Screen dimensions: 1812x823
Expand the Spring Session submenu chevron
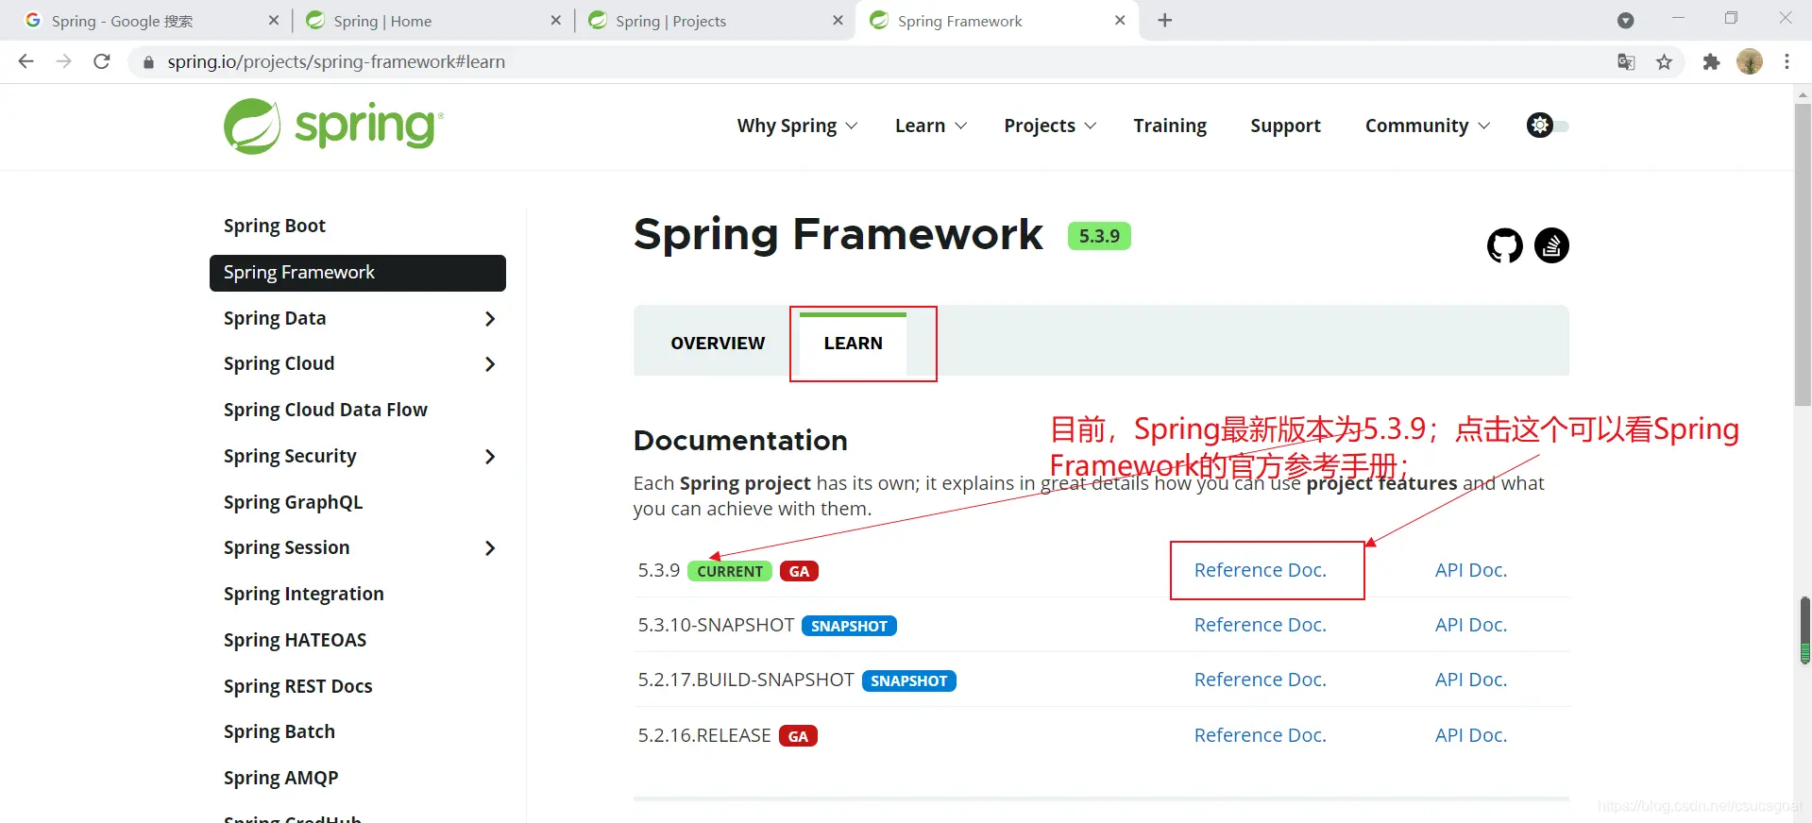coord(489,548)
